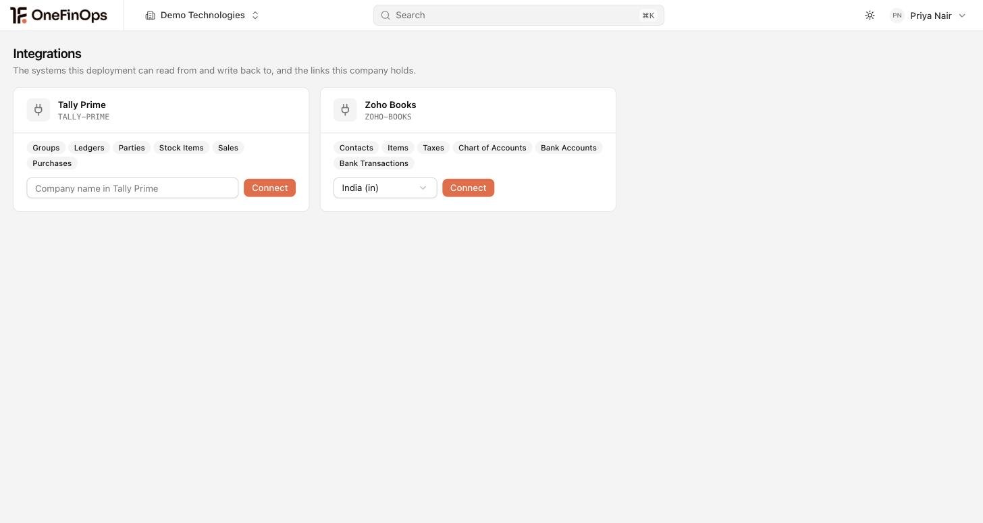The image size is (983, 523).
Task: Click the Company name in Tally Prime field
Action: 132,188
